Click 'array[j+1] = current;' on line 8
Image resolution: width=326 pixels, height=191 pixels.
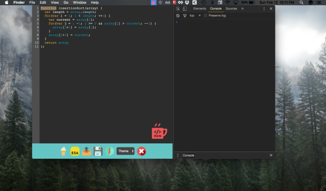coord(69,35)
